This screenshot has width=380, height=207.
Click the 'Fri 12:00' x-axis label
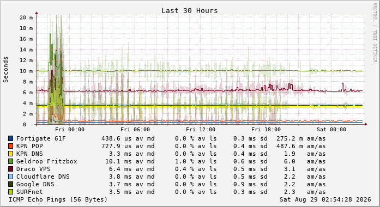(x=201, y=130)
